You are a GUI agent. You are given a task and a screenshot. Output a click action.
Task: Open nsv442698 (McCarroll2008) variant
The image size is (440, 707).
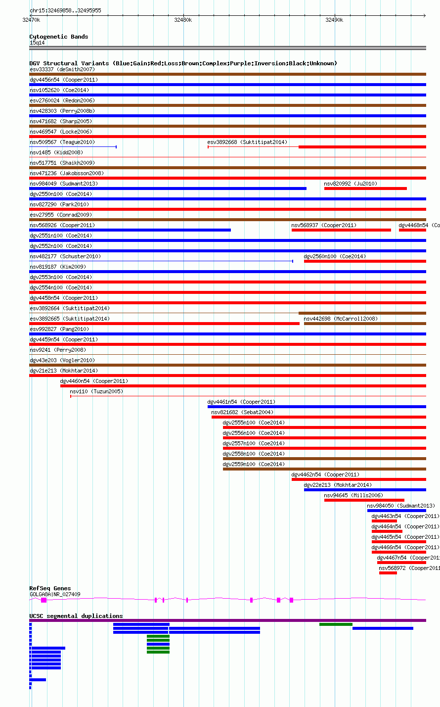[x=365, y=324]
